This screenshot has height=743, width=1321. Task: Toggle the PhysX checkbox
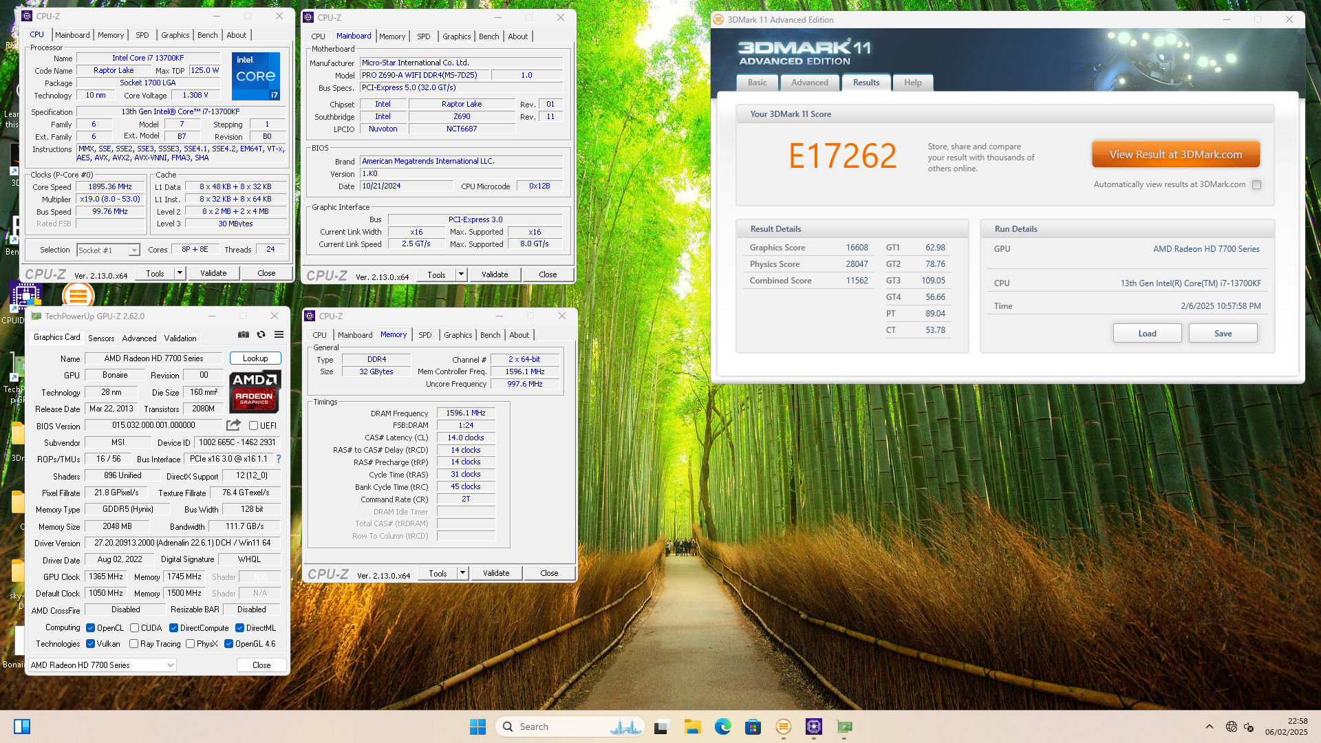pyautogui.click(x=190, y=644)
